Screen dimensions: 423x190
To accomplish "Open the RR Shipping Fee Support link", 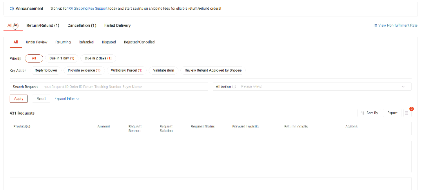I will 88,9.
